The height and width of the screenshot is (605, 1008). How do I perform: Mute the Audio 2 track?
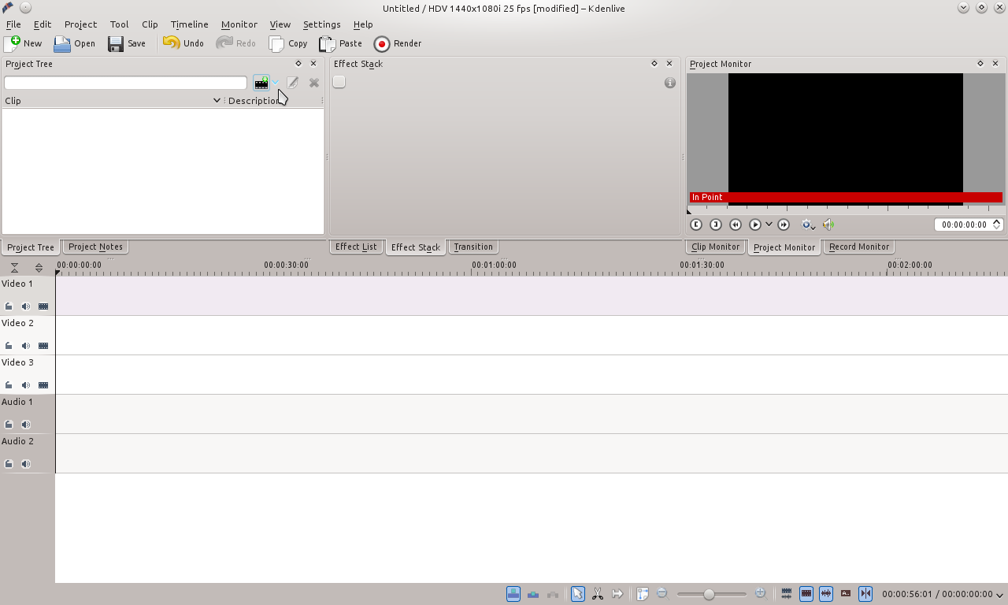click(x=26, y=464)
